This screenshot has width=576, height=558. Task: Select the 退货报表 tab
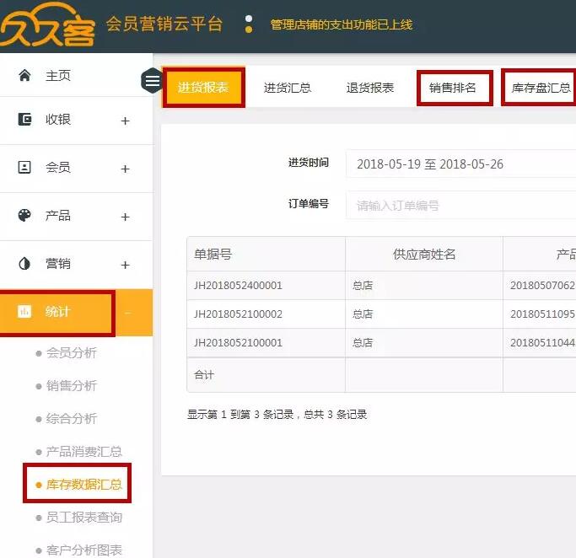tap(370, 88)
